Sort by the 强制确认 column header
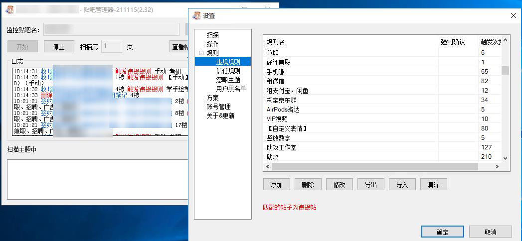This screenshot has height=241, width=522. [458, 42]
